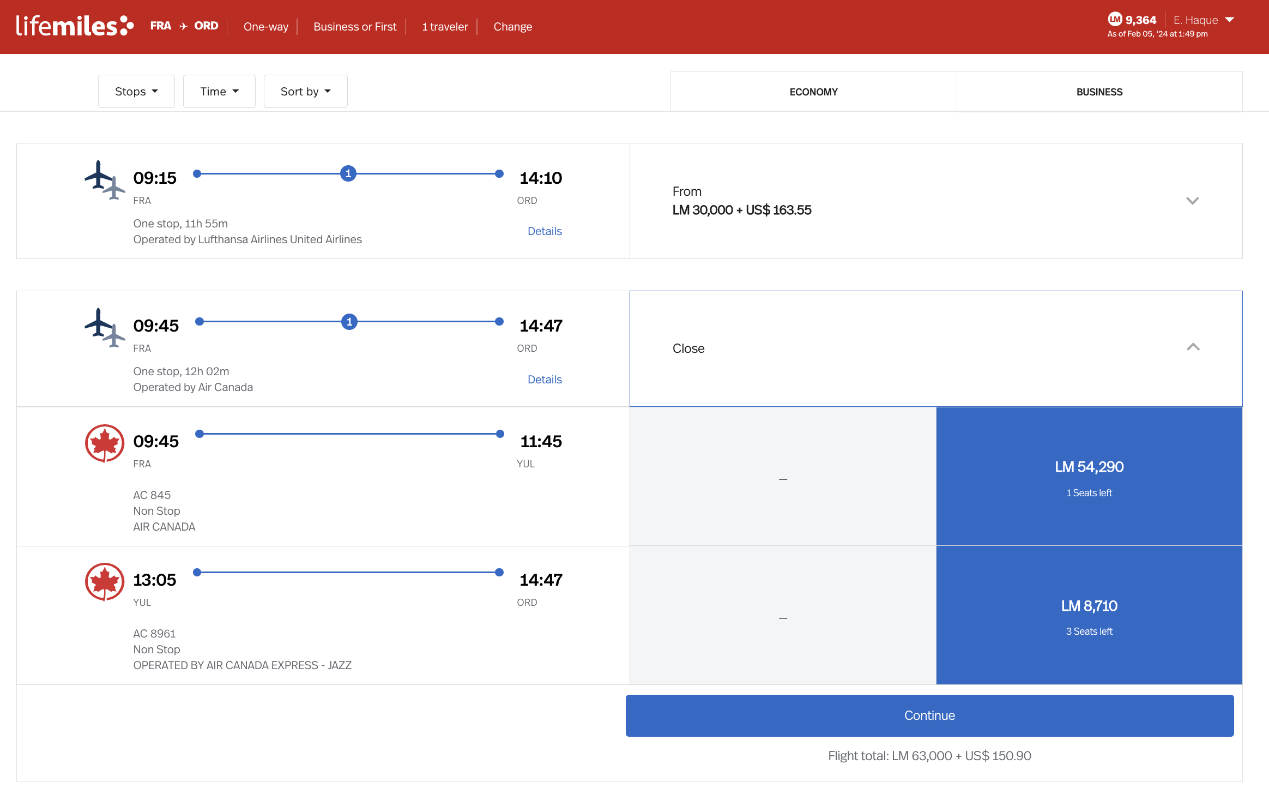Click the airplanes icon on 09:15 flight
This screenshot has width=1269, height=794.
click(x=105, y=180)
